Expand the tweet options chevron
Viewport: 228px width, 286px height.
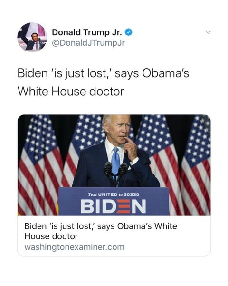point(208,32)
